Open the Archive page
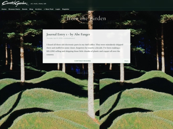The height and width of the screenshot is (129, 173). pyautogui.click(x=38, y=9)
